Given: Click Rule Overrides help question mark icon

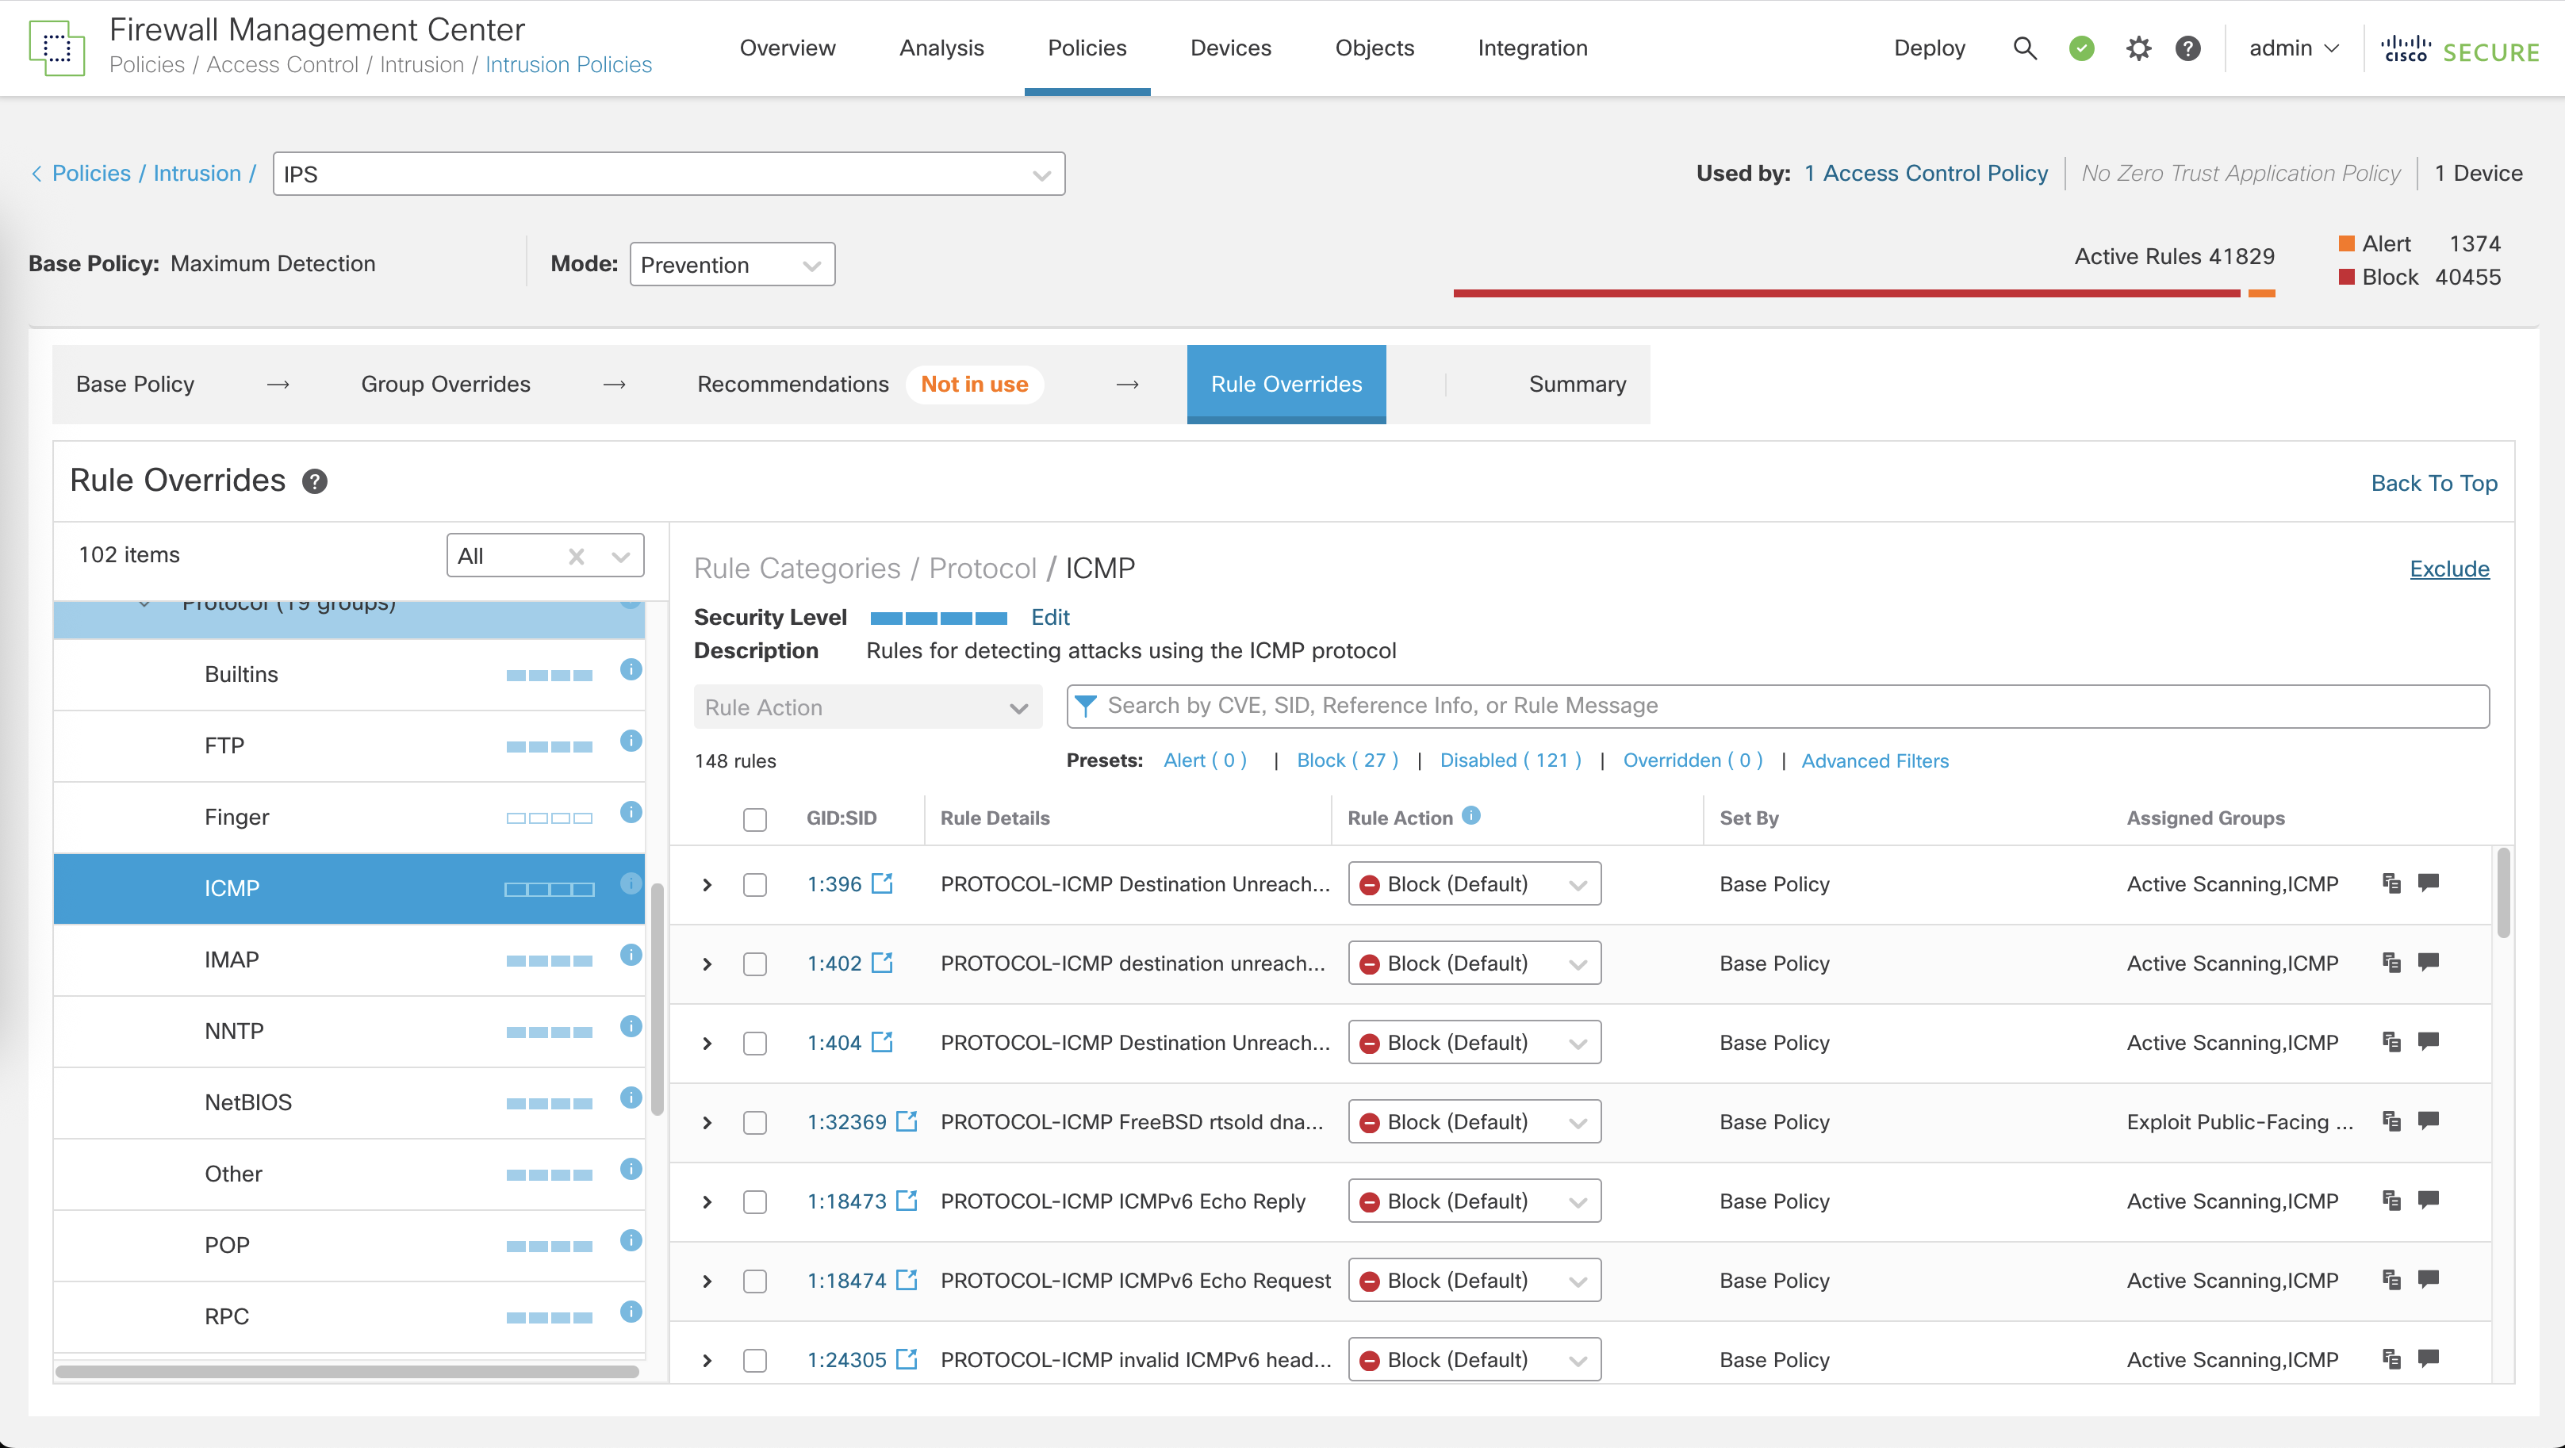Looking at the screenshot, I should [315, 482].
